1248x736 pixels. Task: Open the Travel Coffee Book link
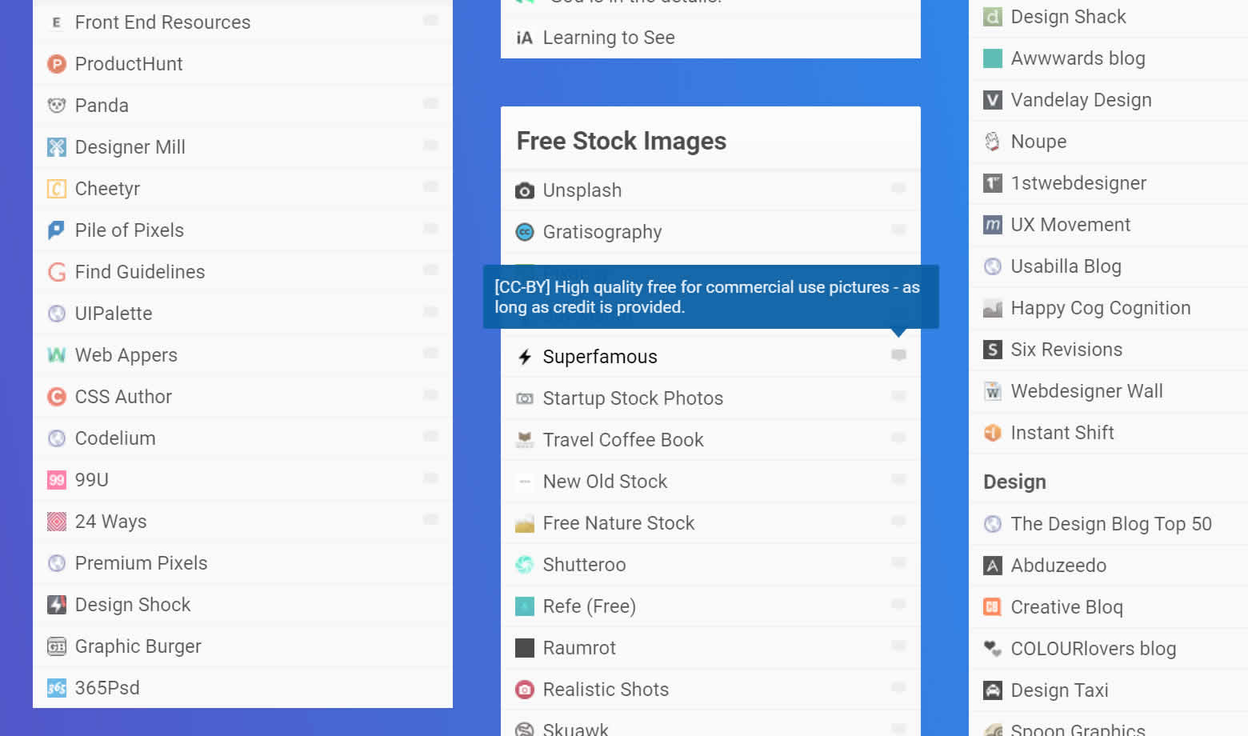tap(622, 440)
